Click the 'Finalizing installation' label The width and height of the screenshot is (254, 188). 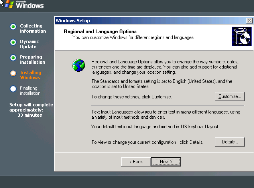pos(30,90)
